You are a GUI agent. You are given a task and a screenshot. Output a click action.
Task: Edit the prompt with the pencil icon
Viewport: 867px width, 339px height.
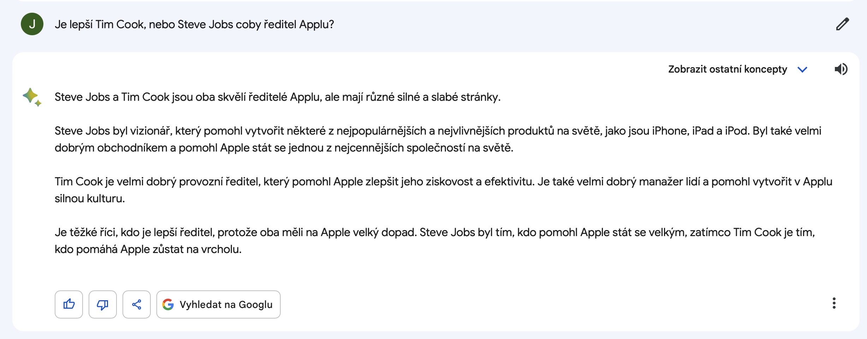tap(842, 24)
